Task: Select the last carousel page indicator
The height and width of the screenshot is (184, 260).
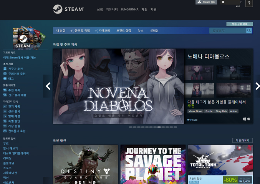Action: tap(175, 127)
